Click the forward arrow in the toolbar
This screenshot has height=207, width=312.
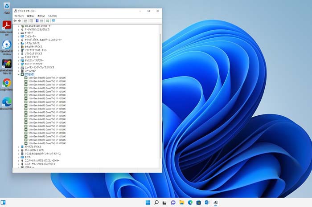click(20, 21)
